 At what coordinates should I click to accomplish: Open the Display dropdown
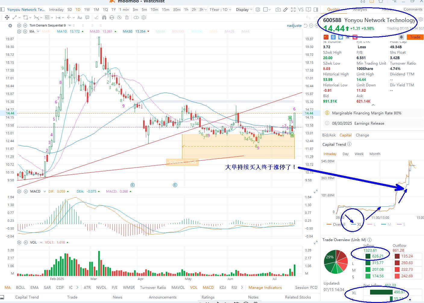[x=244, y=10]
